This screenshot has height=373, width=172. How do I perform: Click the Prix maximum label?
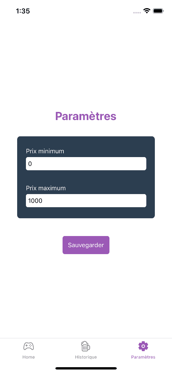46,188
